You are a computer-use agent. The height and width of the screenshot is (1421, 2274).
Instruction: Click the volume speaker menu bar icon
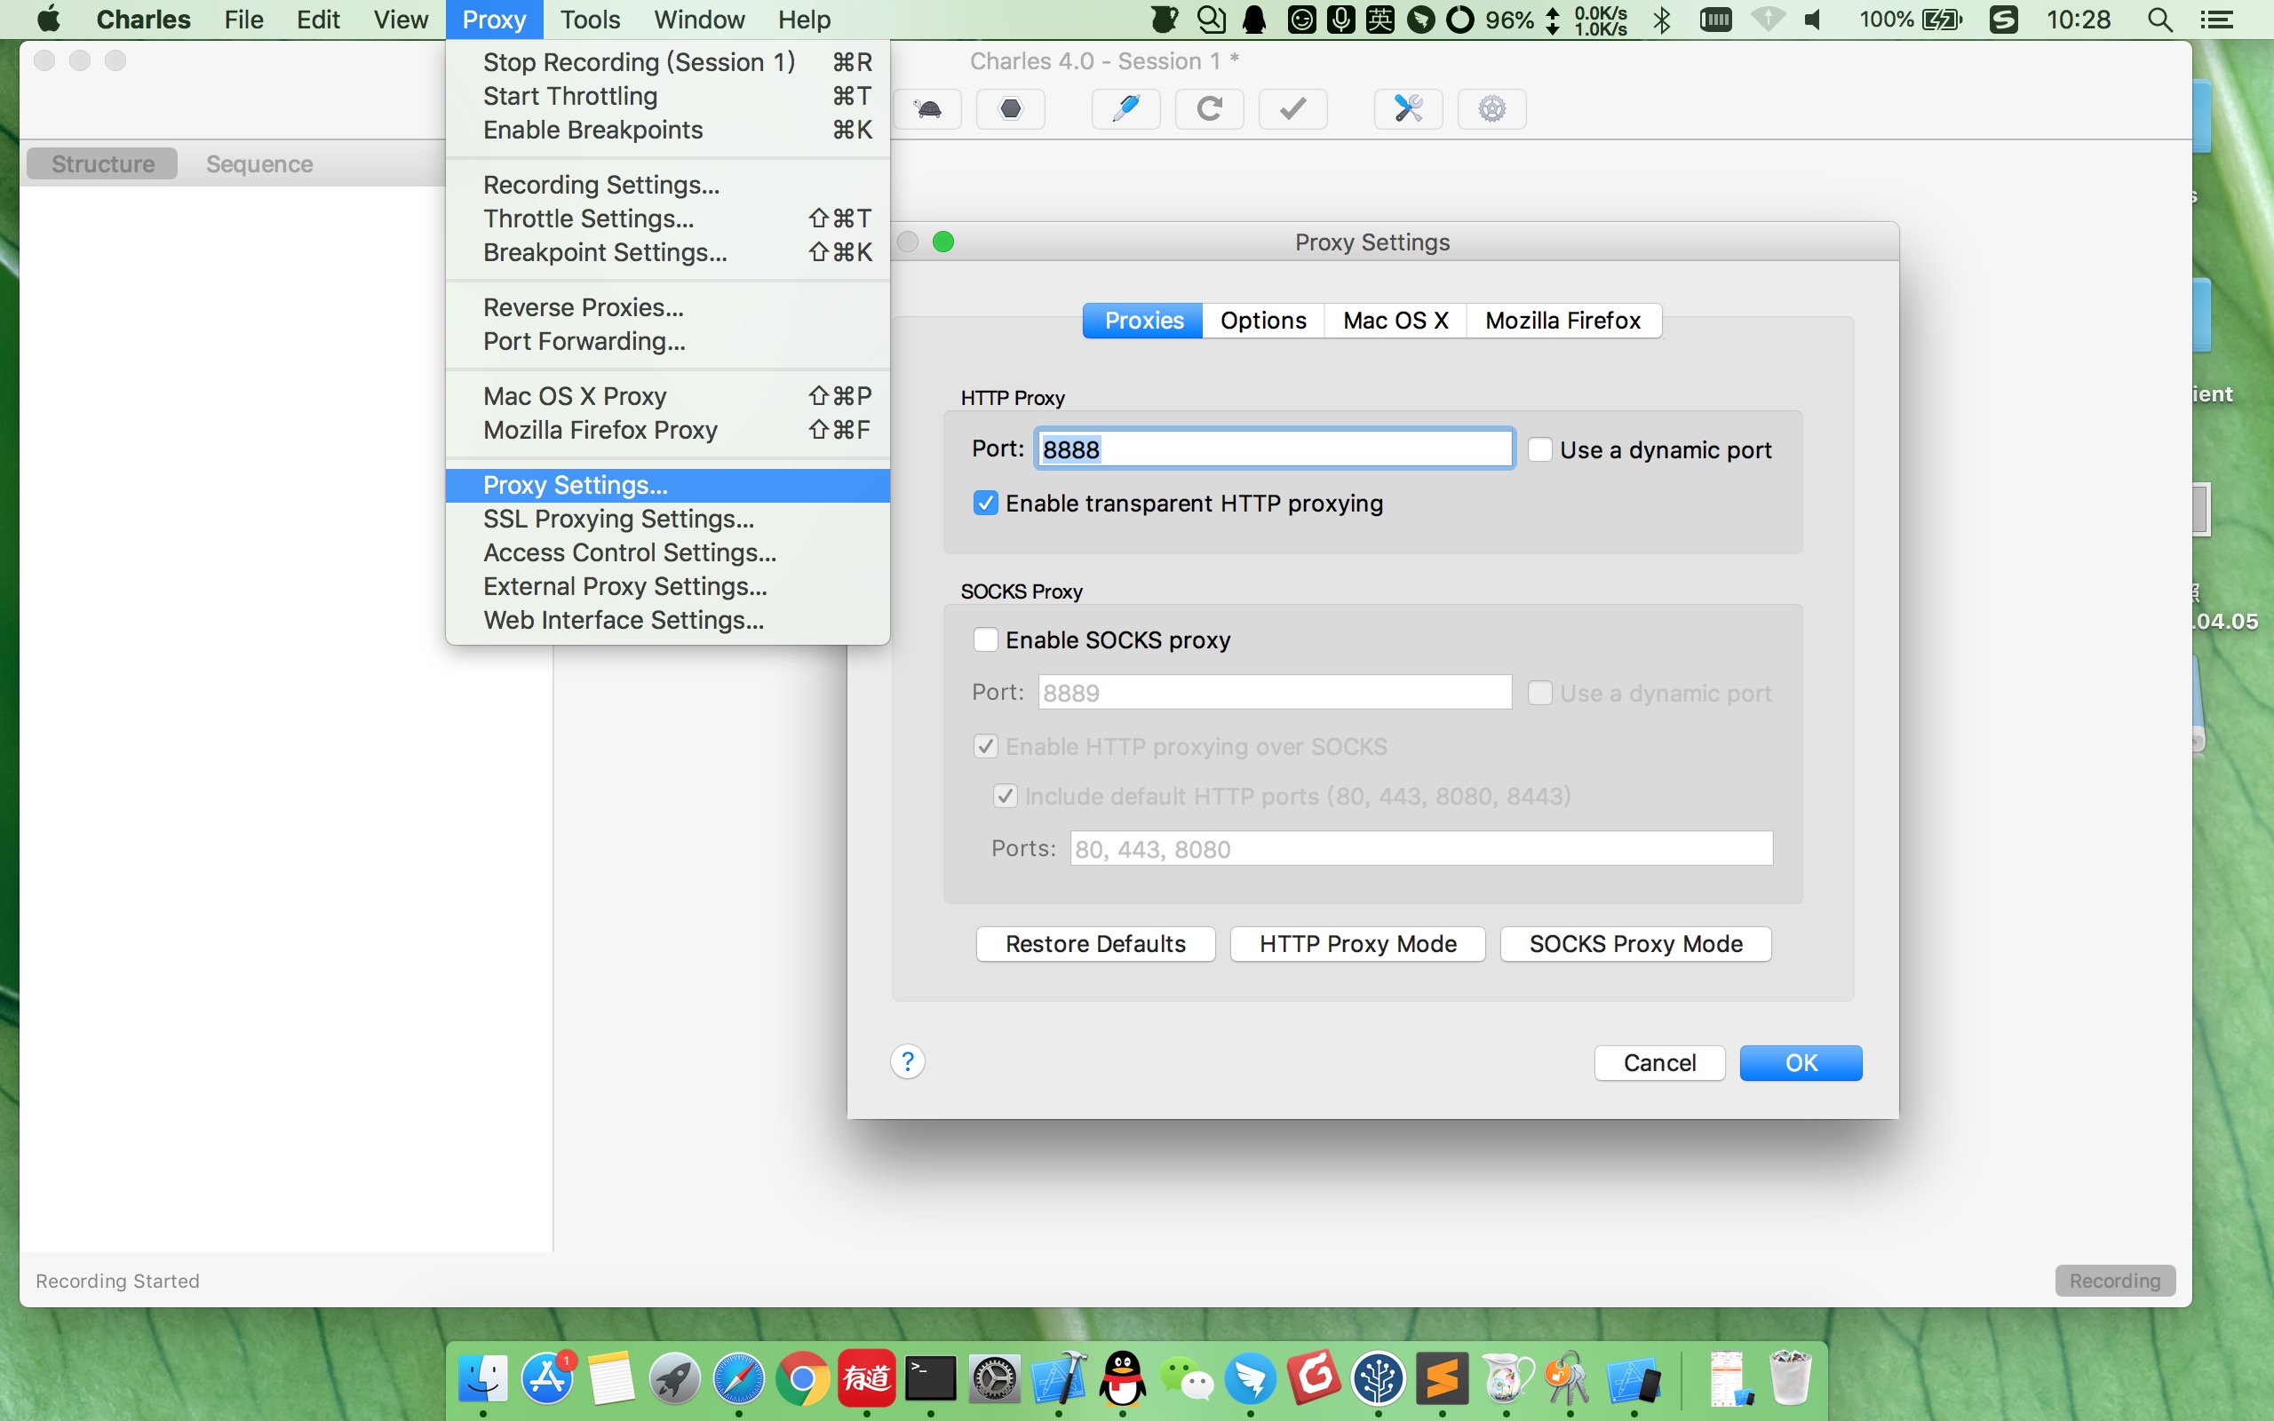coord(1814,20)
